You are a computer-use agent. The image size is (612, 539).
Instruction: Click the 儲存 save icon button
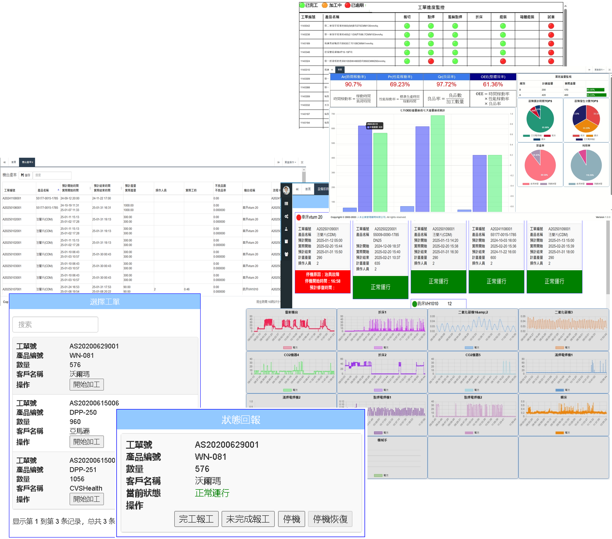tap(25, 175)
